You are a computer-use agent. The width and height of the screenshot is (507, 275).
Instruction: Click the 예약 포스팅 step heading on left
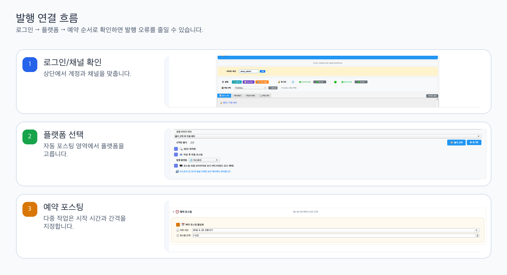[x=63, y=207]
